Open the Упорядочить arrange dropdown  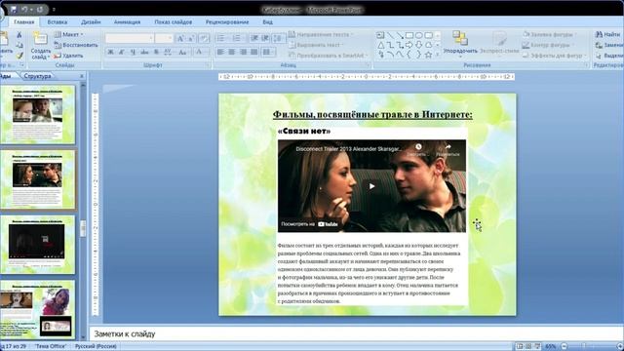pos(460,43)
